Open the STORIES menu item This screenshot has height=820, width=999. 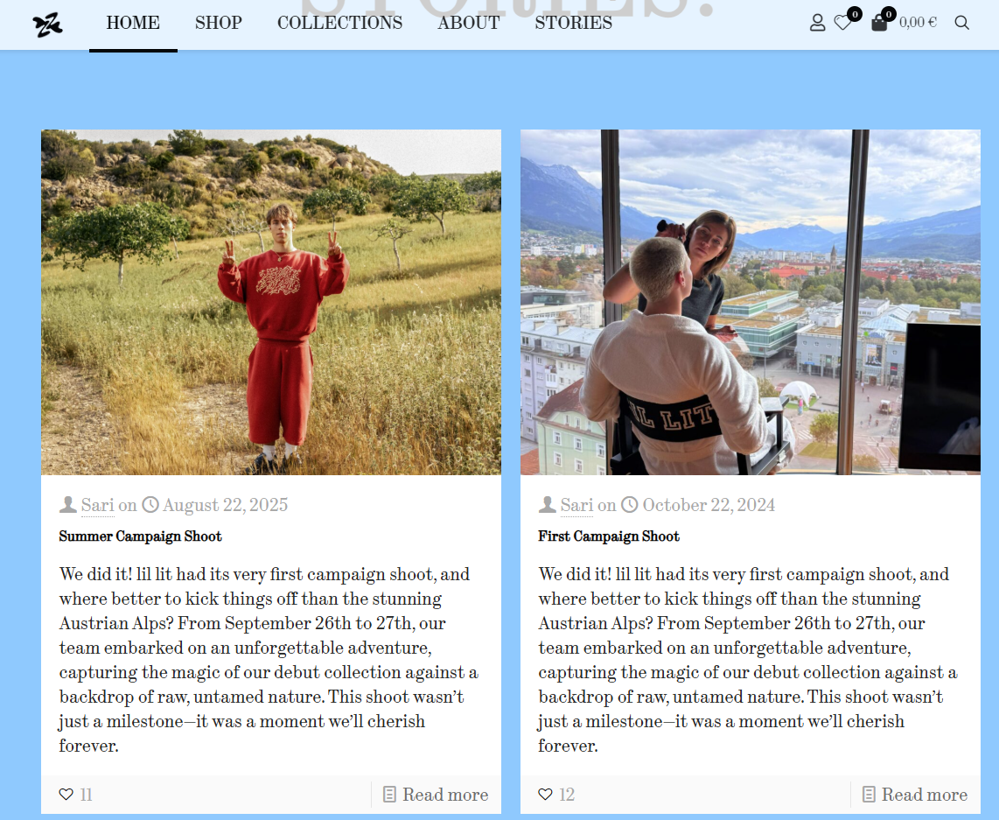[573, 23]
